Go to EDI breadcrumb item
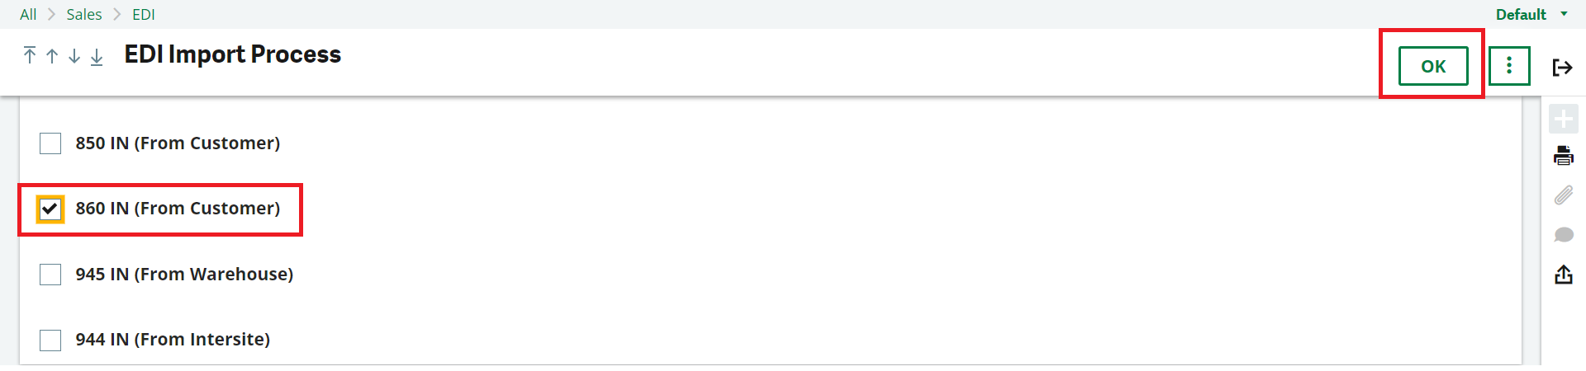 coord(144,14)
